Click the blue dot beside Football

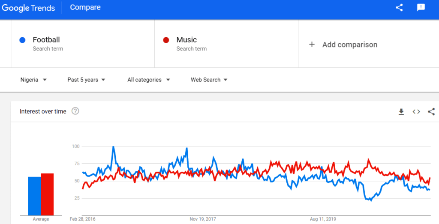click(x=23, y=40)
